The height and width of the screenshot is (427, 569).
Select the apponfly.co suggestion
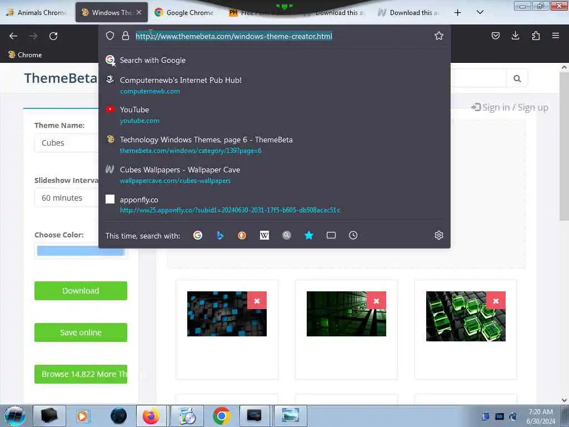tap(274, 205)
